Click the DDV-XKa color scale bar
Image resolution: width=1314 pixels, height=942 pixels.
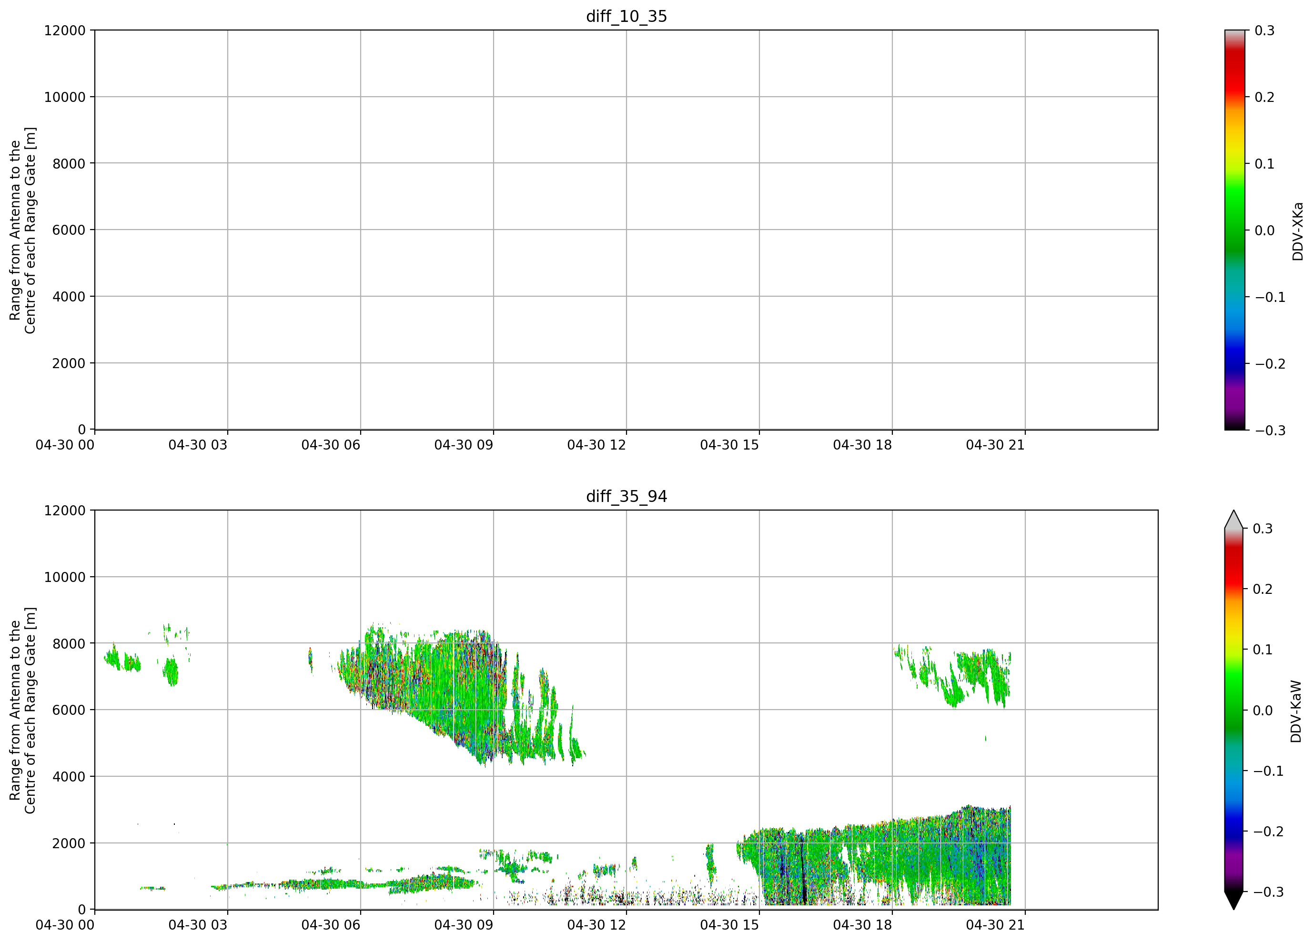point(1234,230)
